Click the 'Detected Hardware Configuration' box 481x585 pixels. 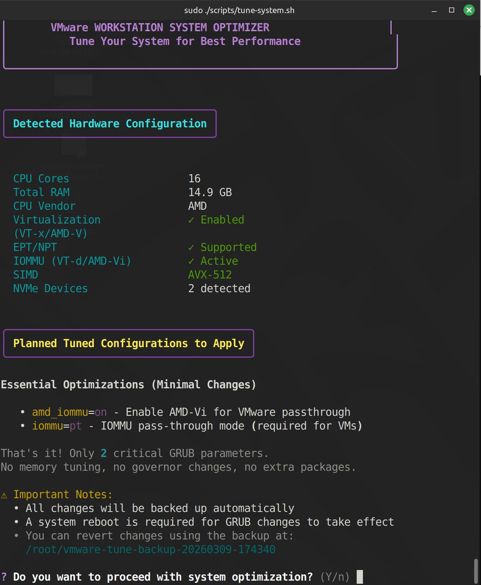pyautogui.click(x=110, y=124)
